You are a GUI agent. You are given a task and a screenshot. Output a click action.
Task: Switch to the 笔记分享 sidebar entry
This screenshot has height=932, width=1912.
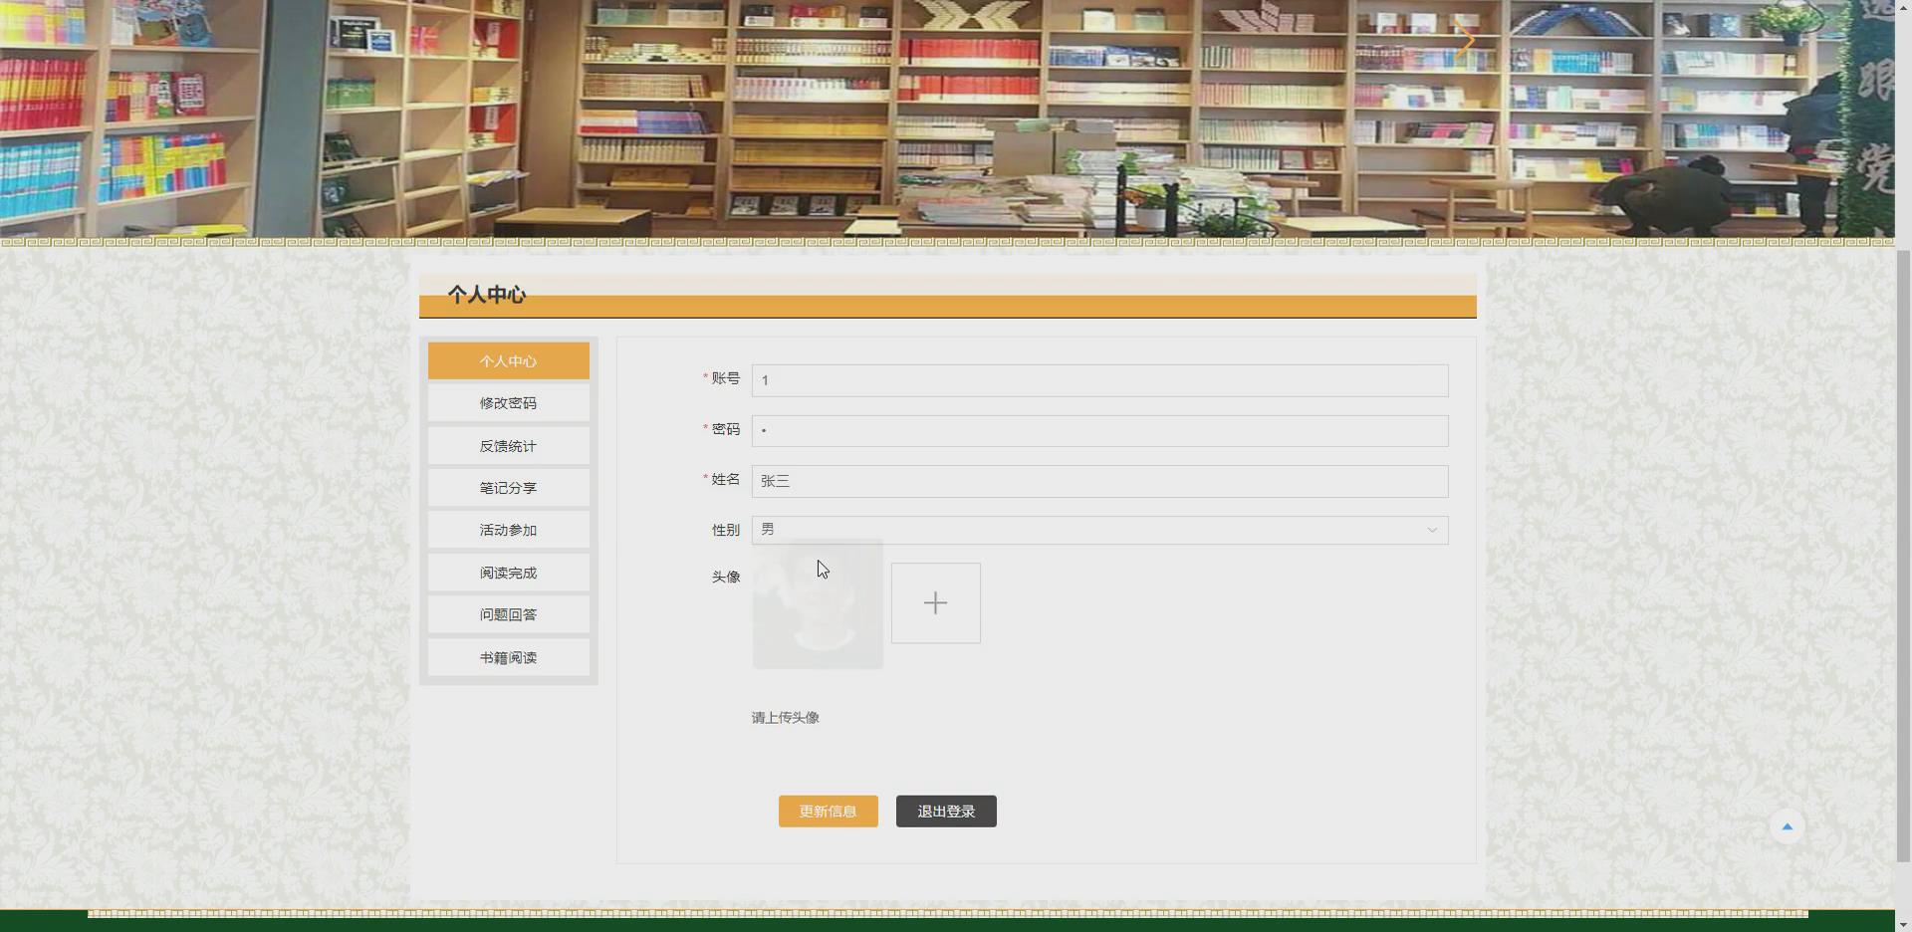pyautogui.click(x=508, y=487)
